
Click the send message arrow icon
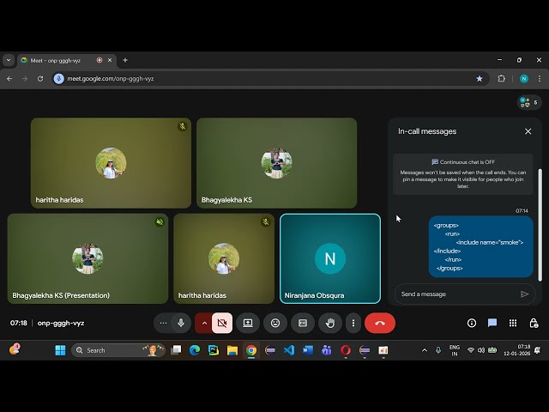pos(525,294)
